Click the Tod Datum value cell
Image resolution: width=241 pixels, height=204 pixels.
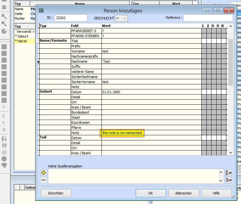point(152,138)
